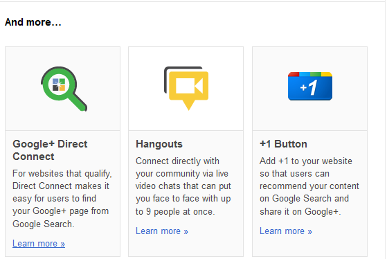Click the green magnifying glass Direct Connect icon

64,89
